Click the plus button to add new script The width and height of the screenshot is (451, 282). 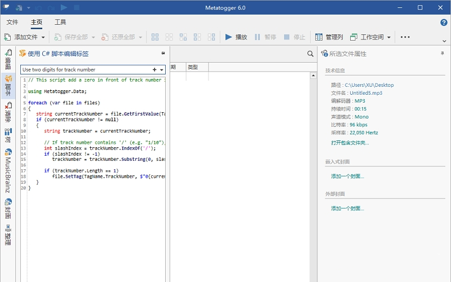154,69
